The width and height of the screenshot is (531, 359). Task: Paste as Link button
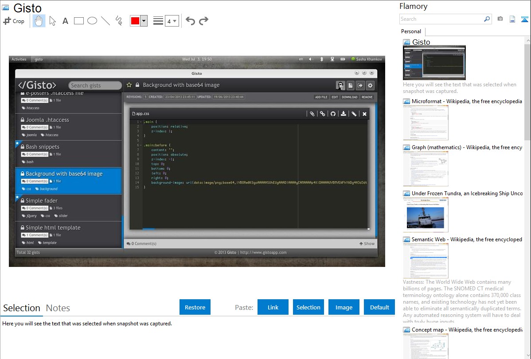click(273, 307)
